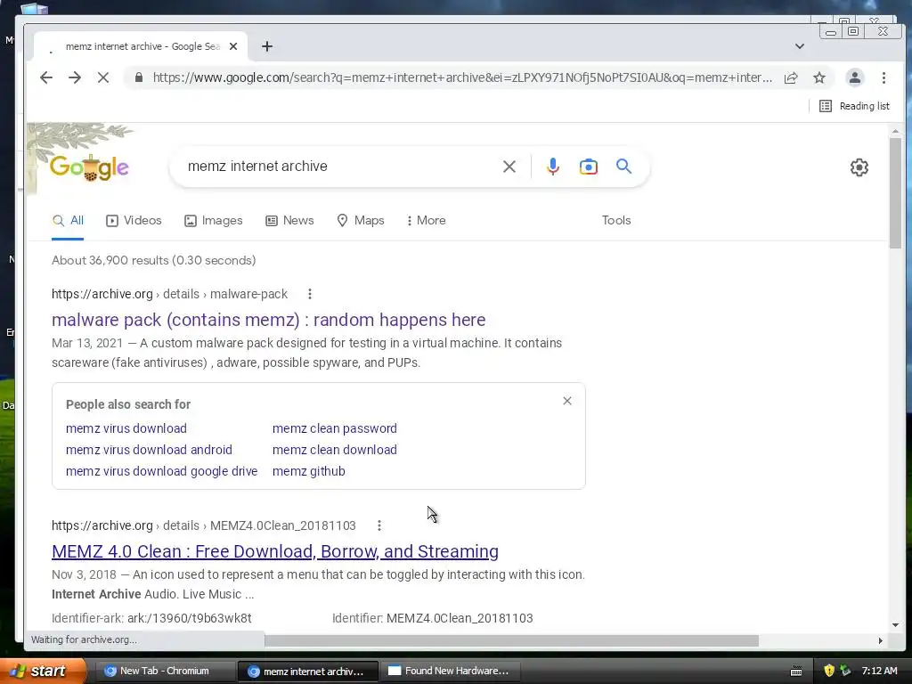Open Found New Hardware taskbar window
The image size is (912, 684).
[450, 672]
